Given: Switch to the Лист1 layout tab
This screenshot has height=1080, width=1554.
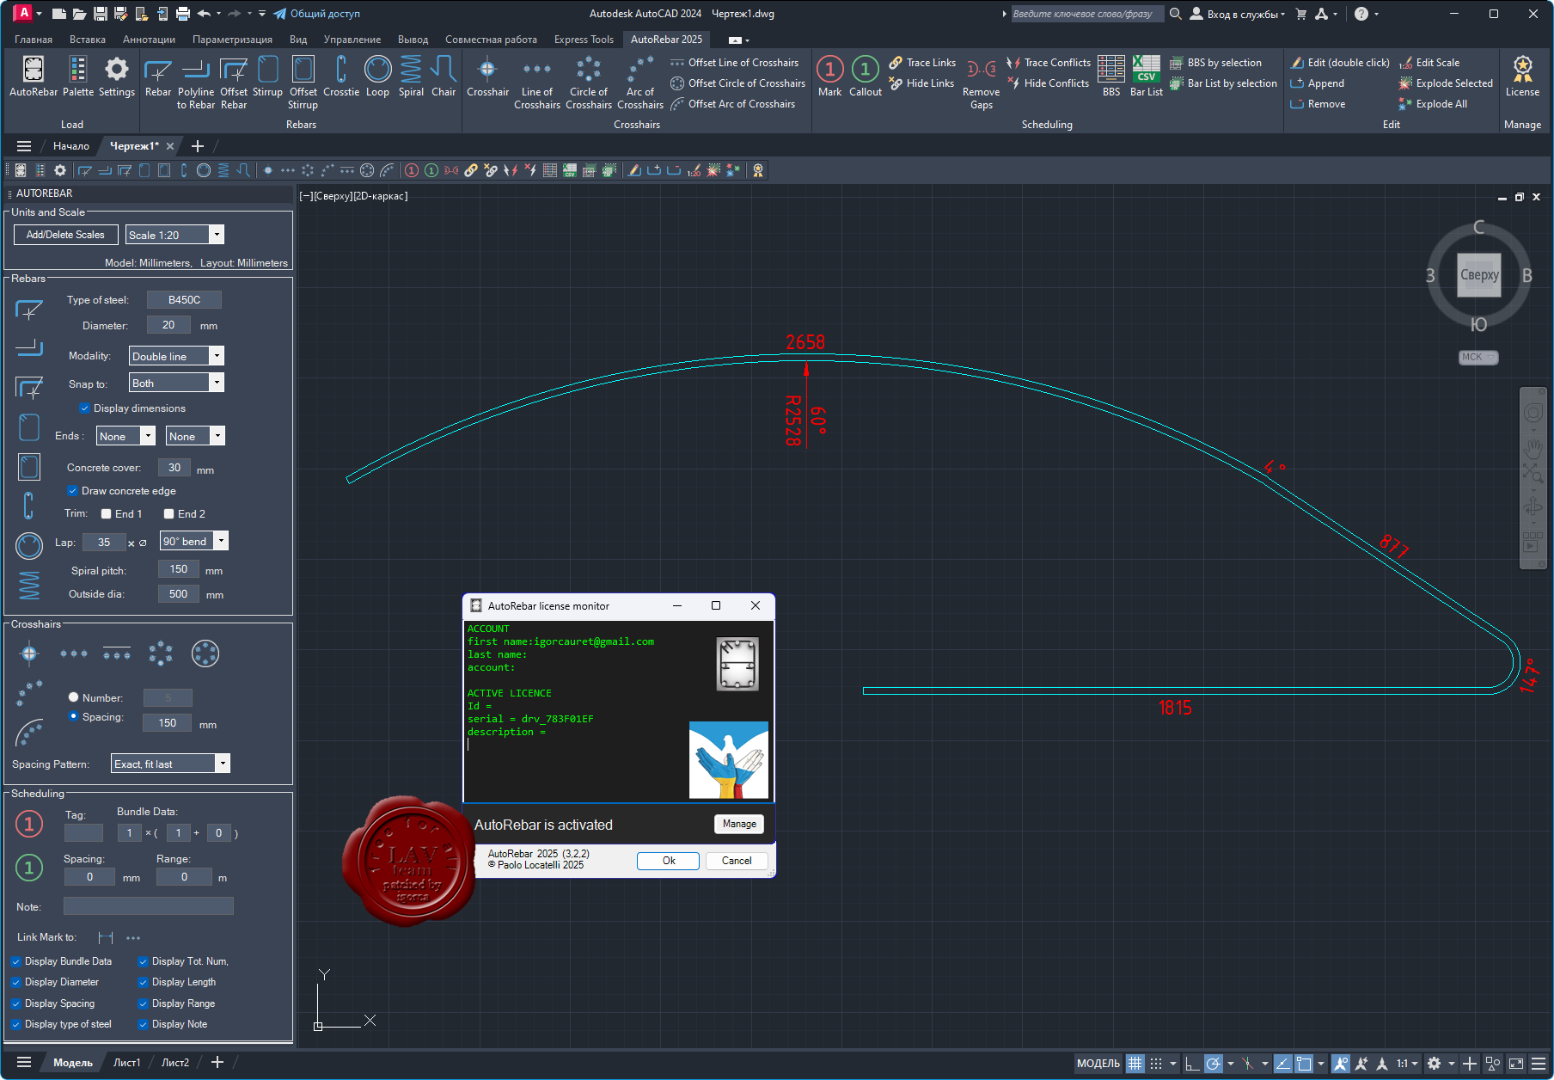Looking at the screenshot, I should click(127, 1063).
